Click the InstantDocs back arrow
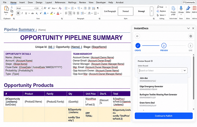Image resolution: width=197 pixels, height=127 pixels. [x=138, y=36]
